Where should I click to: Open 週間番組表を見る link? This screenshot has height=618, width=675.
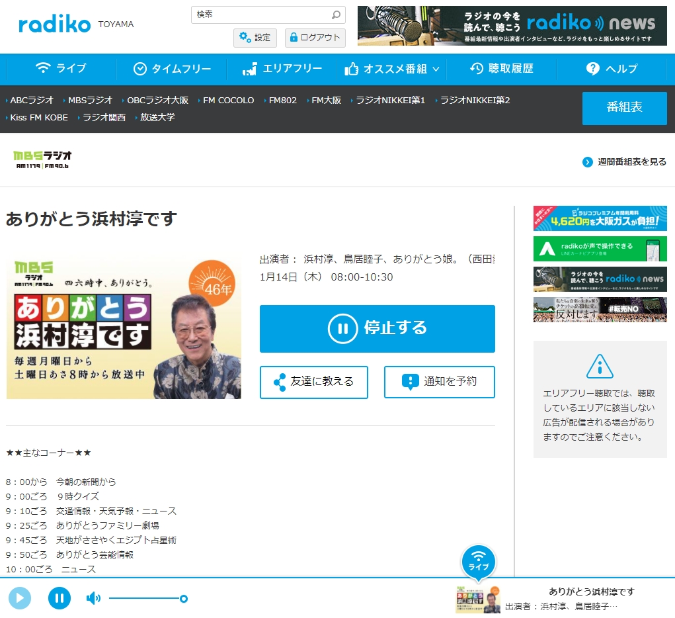[x=624, y=161]
